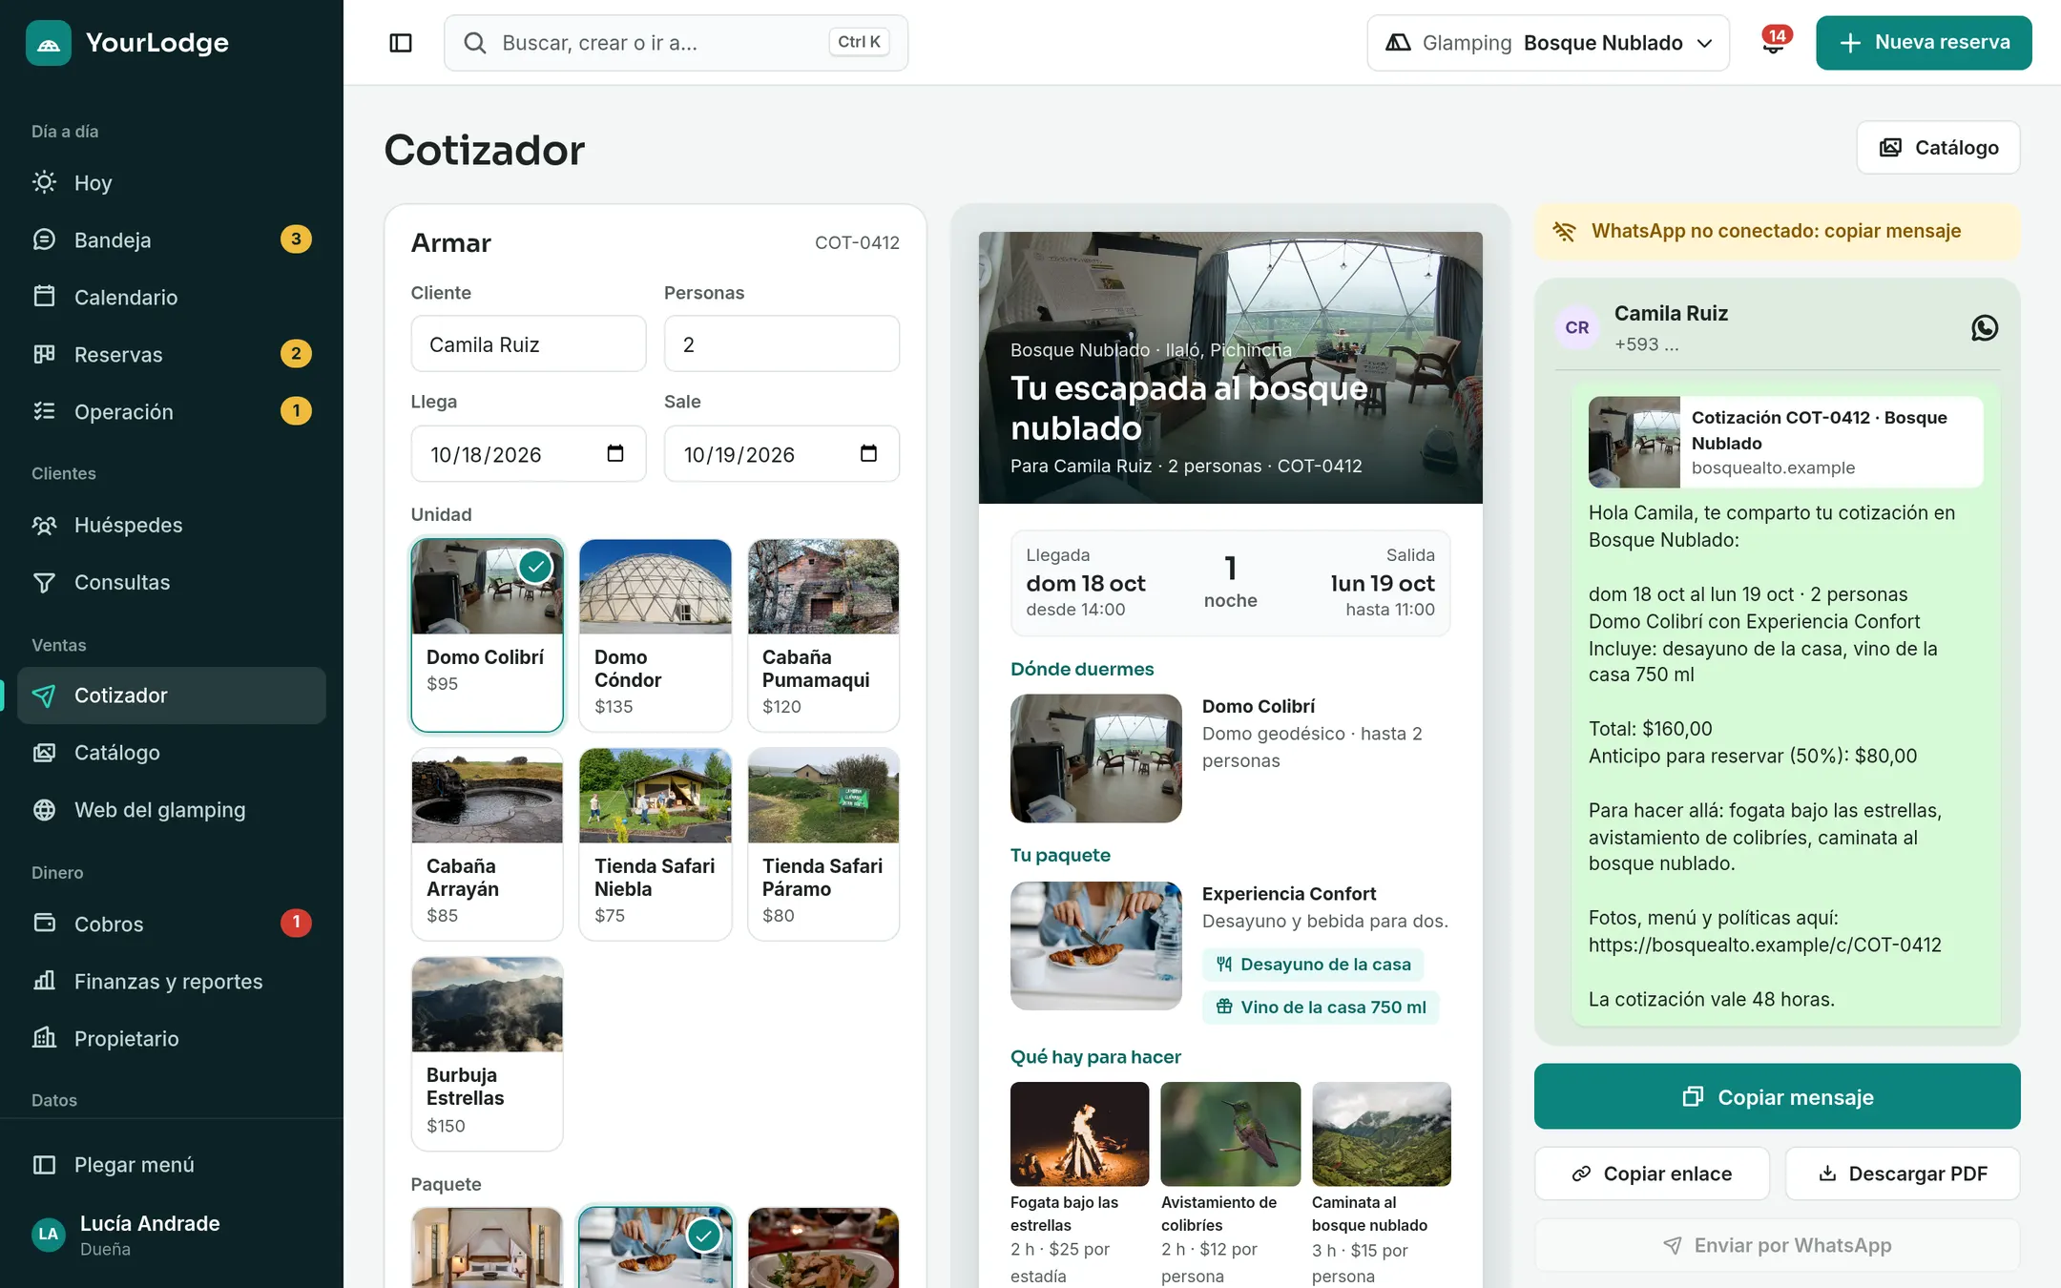Open the Llega date calendar picker
Screen dimensions: 2061x1288
click(615, 453)
